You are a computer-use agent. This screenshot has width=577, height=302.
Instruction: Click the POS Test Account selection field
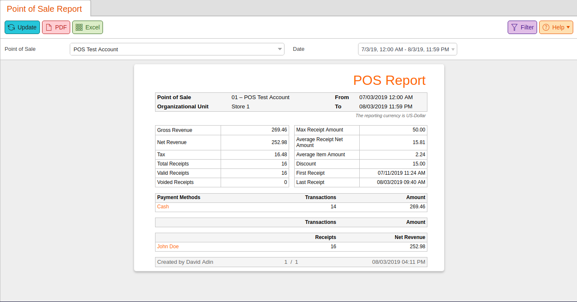177,49
